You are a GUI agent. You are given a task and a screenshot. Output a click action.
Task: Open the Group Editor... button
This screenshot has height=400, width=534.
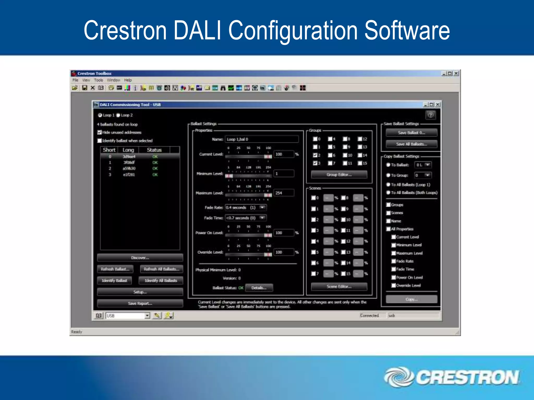click(339, 174)
